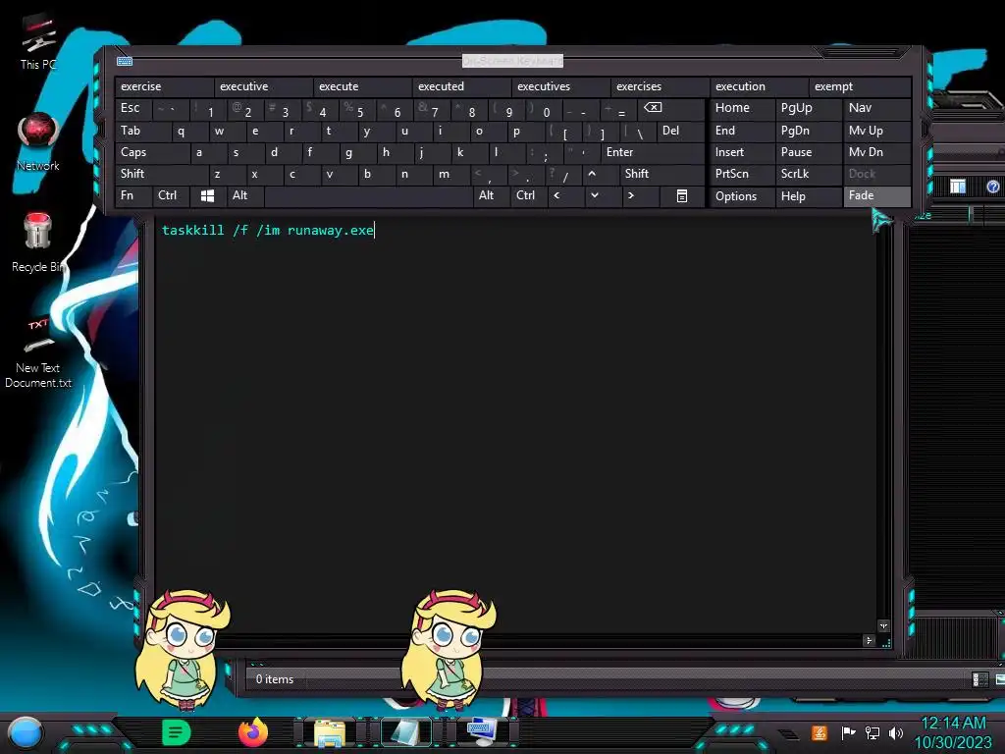The image size is (1005, 754).
Task: Click the blue help icon in Explorer window
Action: tap(993, 187)
